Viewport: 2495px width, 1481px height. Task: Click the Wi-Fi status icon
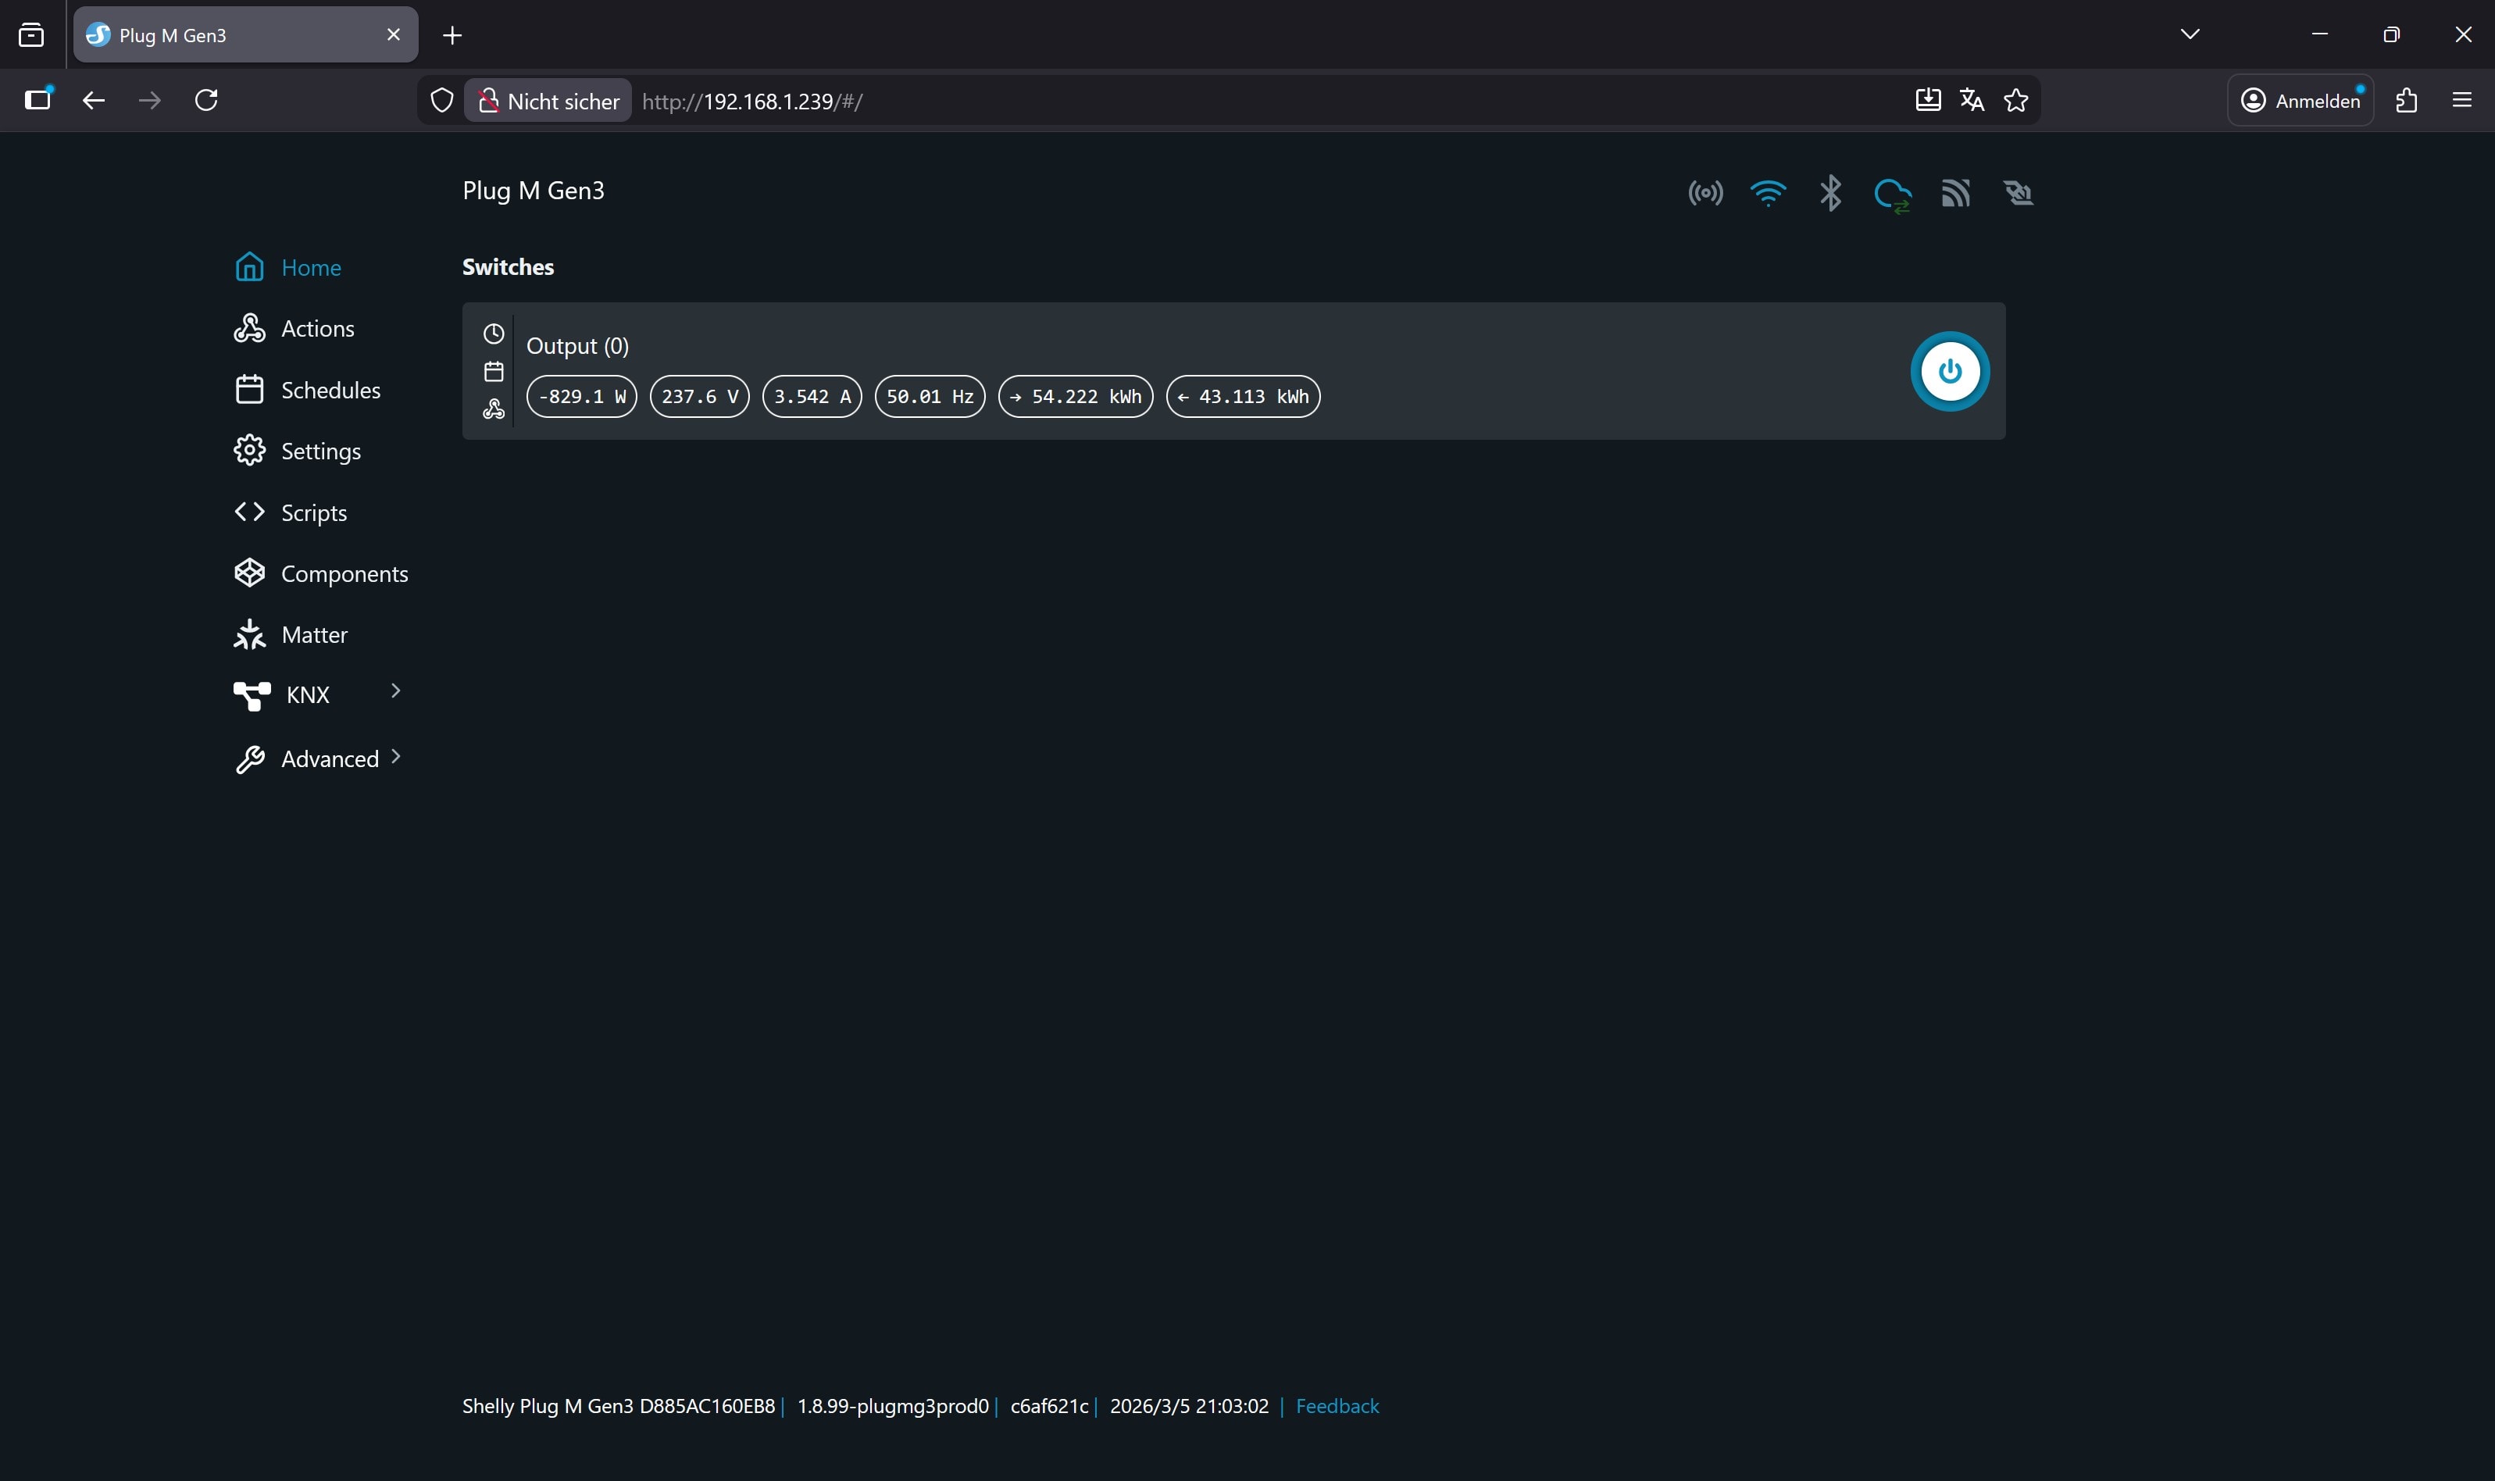pyautogui.click(x=1768, y=193)
